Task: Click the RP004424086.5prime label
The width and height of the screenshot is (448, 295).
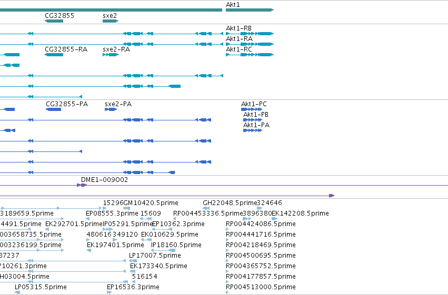Action: coord(261,224)
